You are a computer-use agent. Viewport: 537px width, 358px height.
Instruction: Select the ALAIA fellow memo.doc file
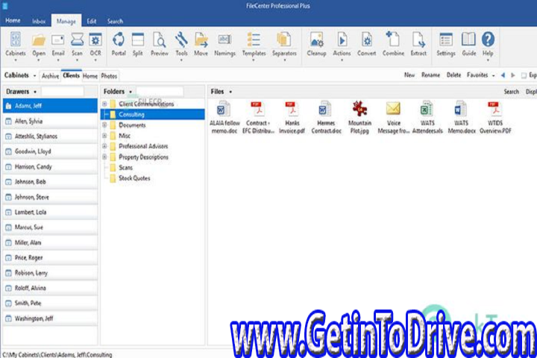224,118
